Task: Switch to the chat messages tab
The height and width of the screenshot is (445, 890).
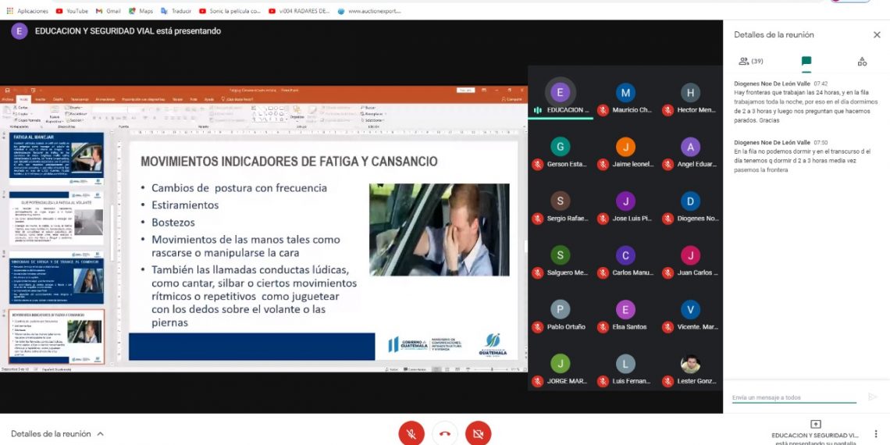Action: coord(806,61)
